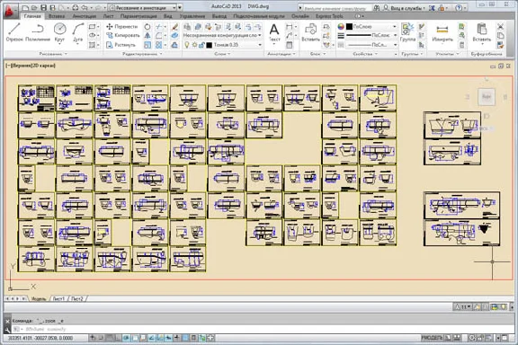Click the Вставить block insert icon
Image resolution: width=518 pixels, height=345 pixels.
pos(310,32)
